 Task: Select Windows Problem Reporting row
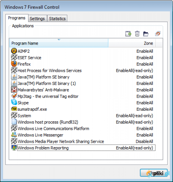tap(83, 148)
